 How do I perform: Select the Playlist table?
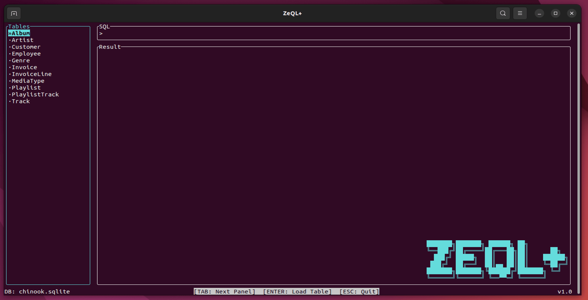coord(24,88)
